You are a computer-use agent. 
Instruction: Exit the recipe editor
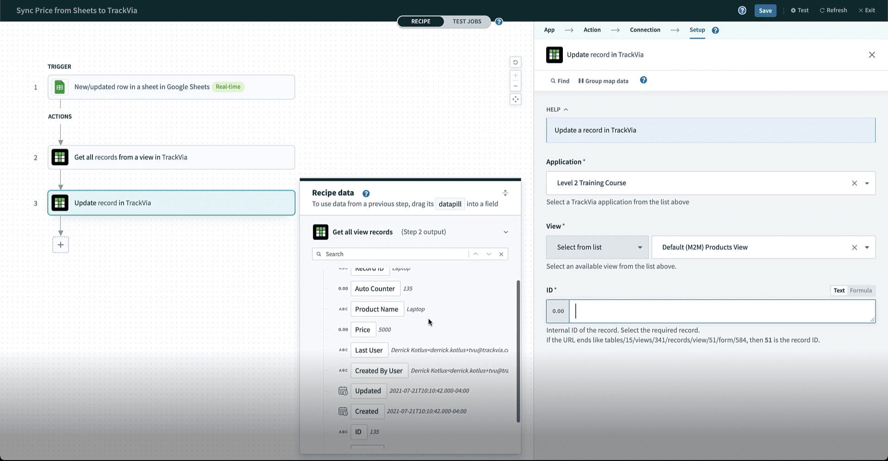coord(867,10)
